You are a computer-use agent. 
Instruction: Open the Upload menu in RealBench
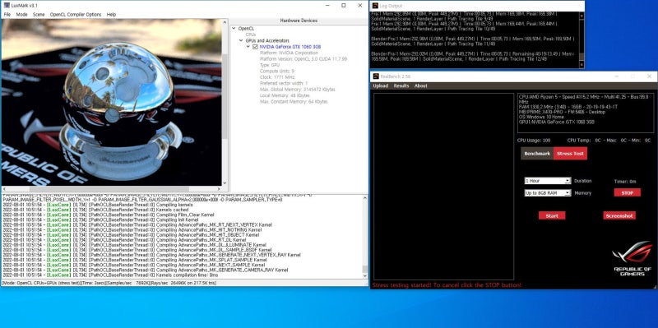coord(380,86)
